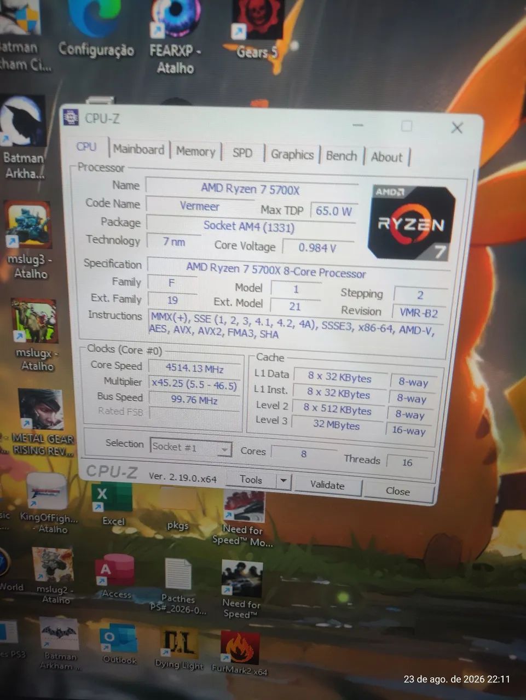526x700 pixels.
Task: Open the Pacthes PS# text file
Action: click(178, 586)
